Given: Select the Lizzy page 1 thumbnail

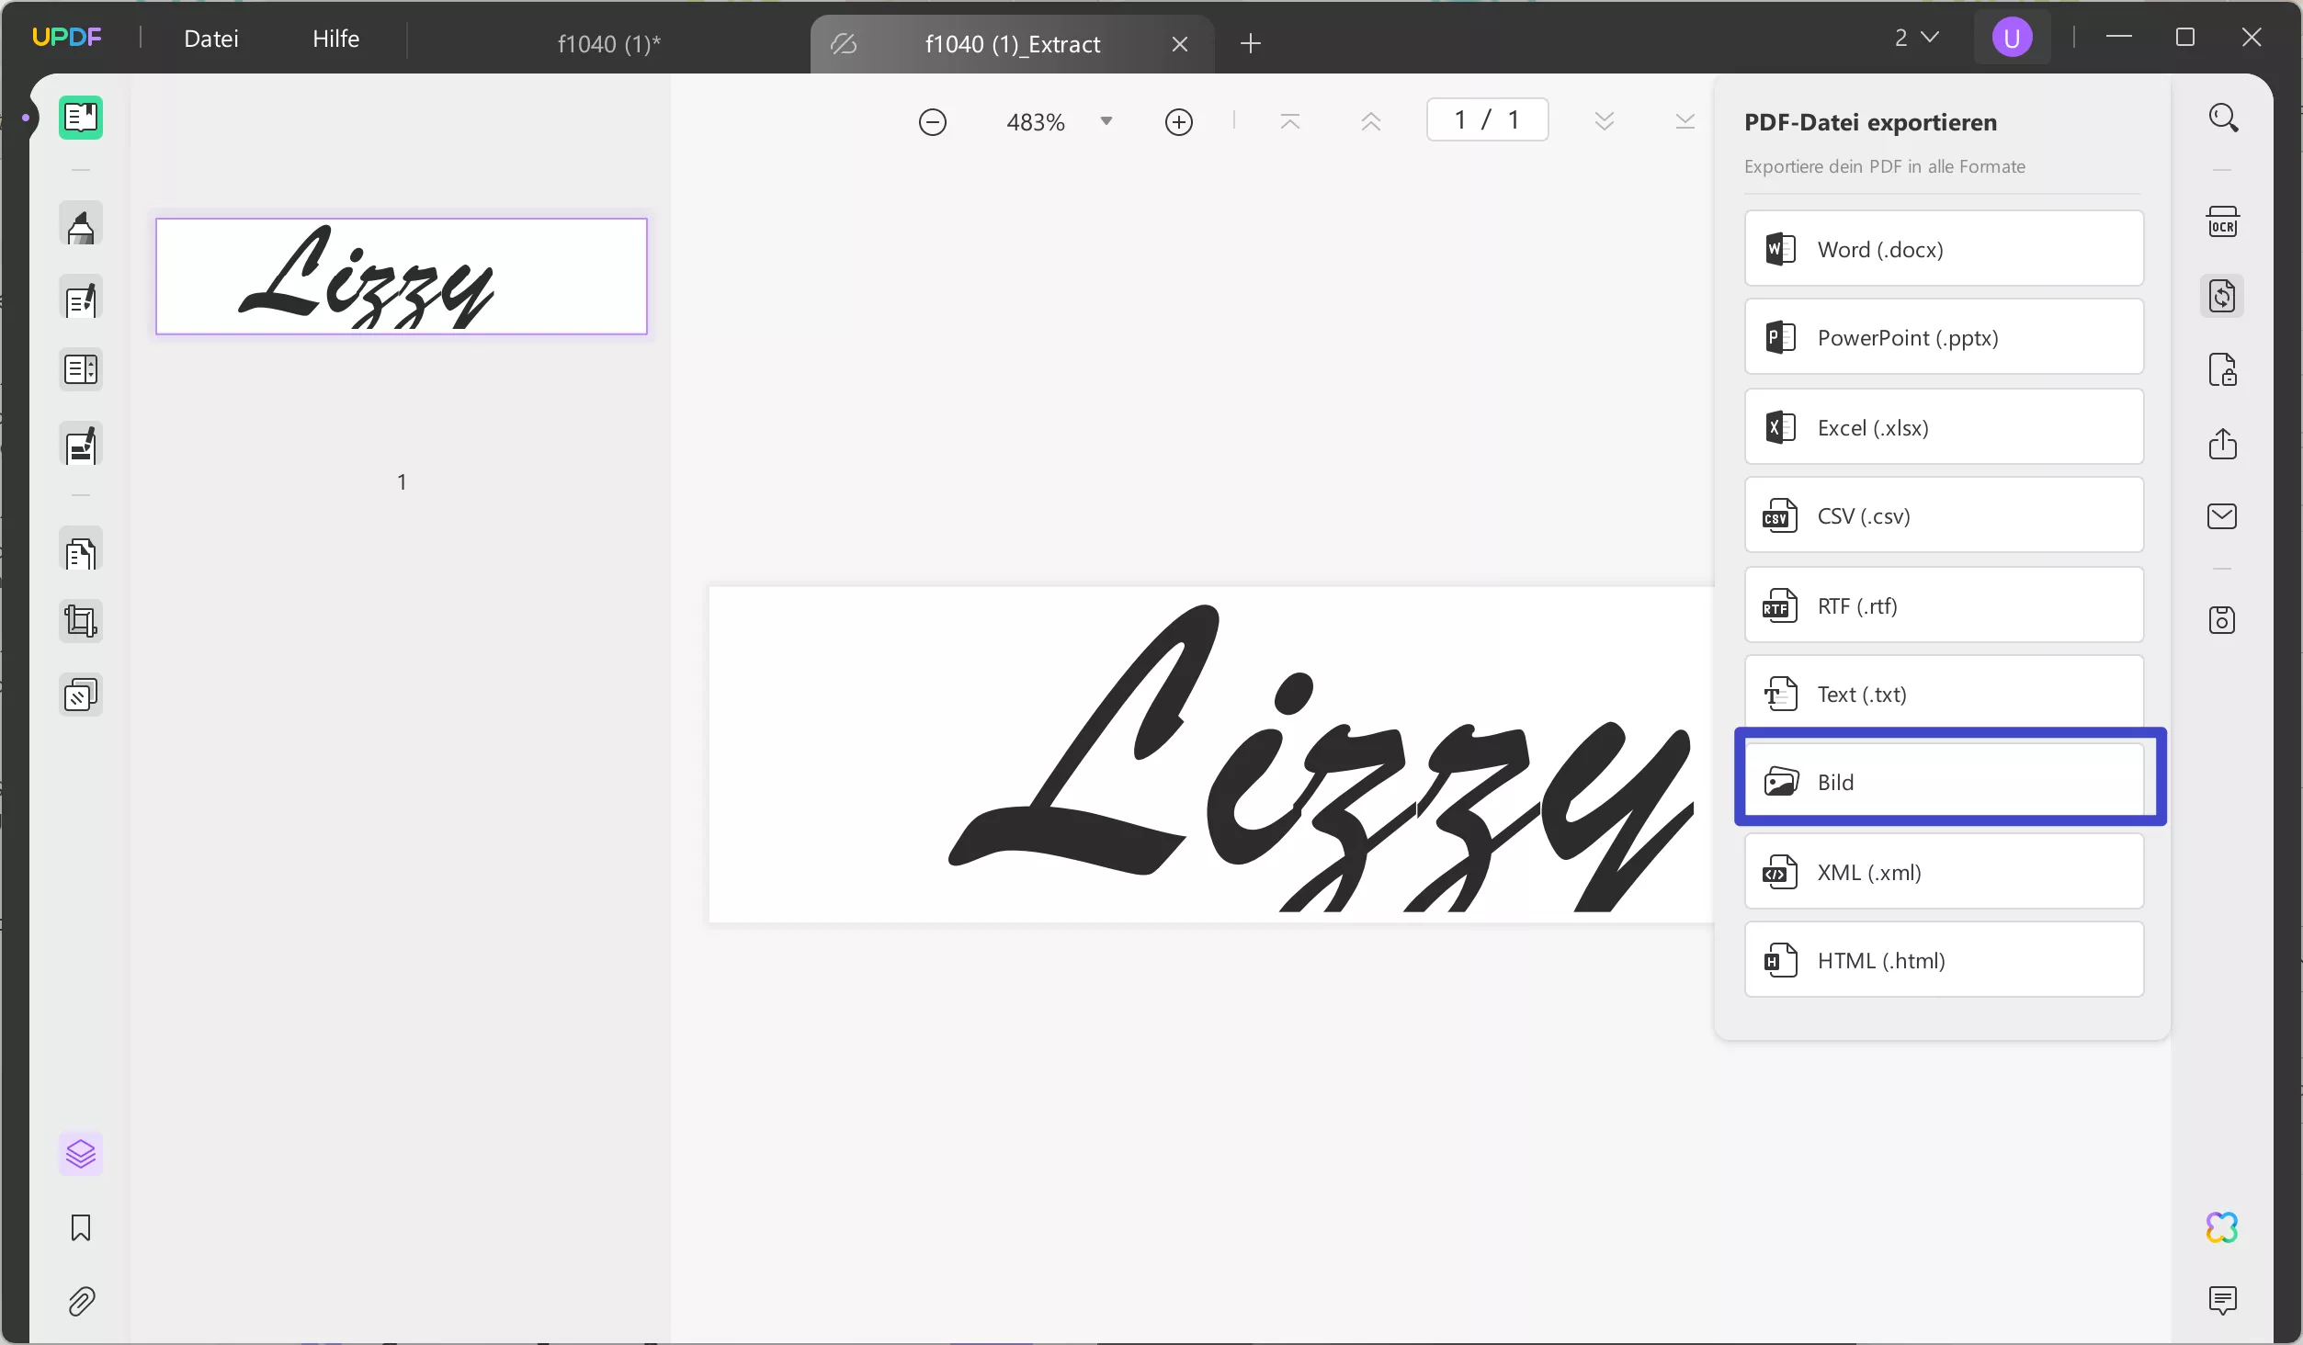Looking at the screenshot, I should tap(402, 277).
